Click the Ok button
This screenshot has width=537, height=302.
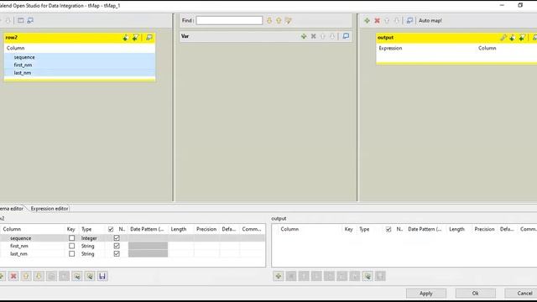(476, 294)
